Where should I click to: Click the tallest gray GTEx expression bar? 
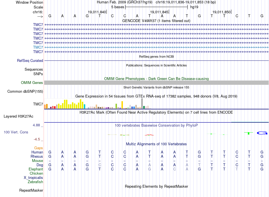142,103
